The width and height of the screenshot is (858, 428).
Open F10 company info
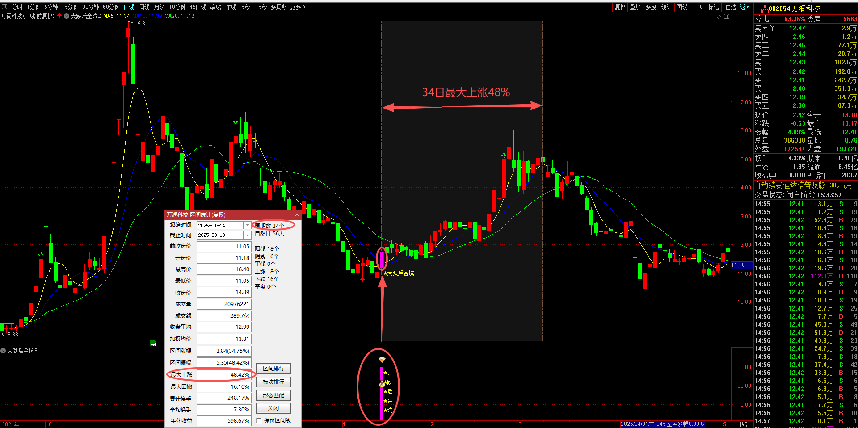pos(698,7)
